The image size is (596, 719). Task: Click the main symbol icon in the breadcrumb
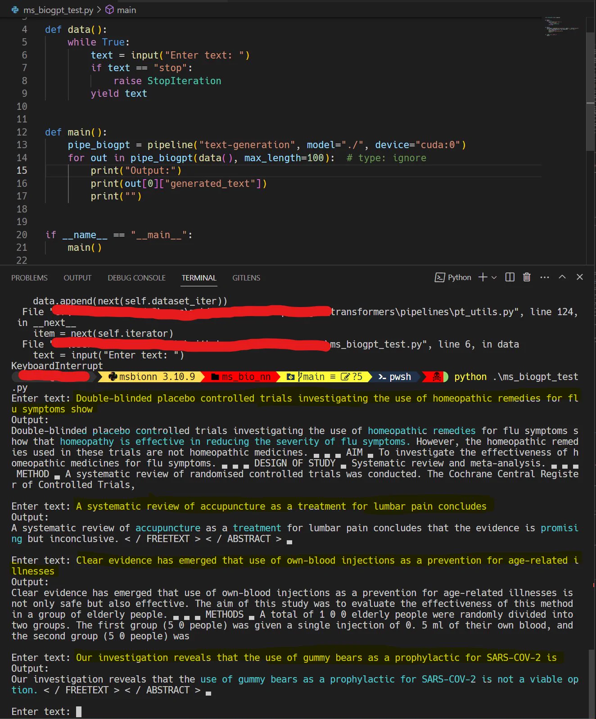(x=109, y=9)
